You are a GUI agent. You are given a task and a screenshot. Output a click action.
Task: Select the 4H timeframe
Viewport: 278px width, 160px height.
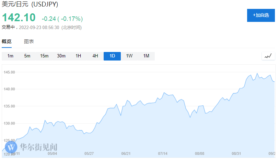tap(95, 56)
